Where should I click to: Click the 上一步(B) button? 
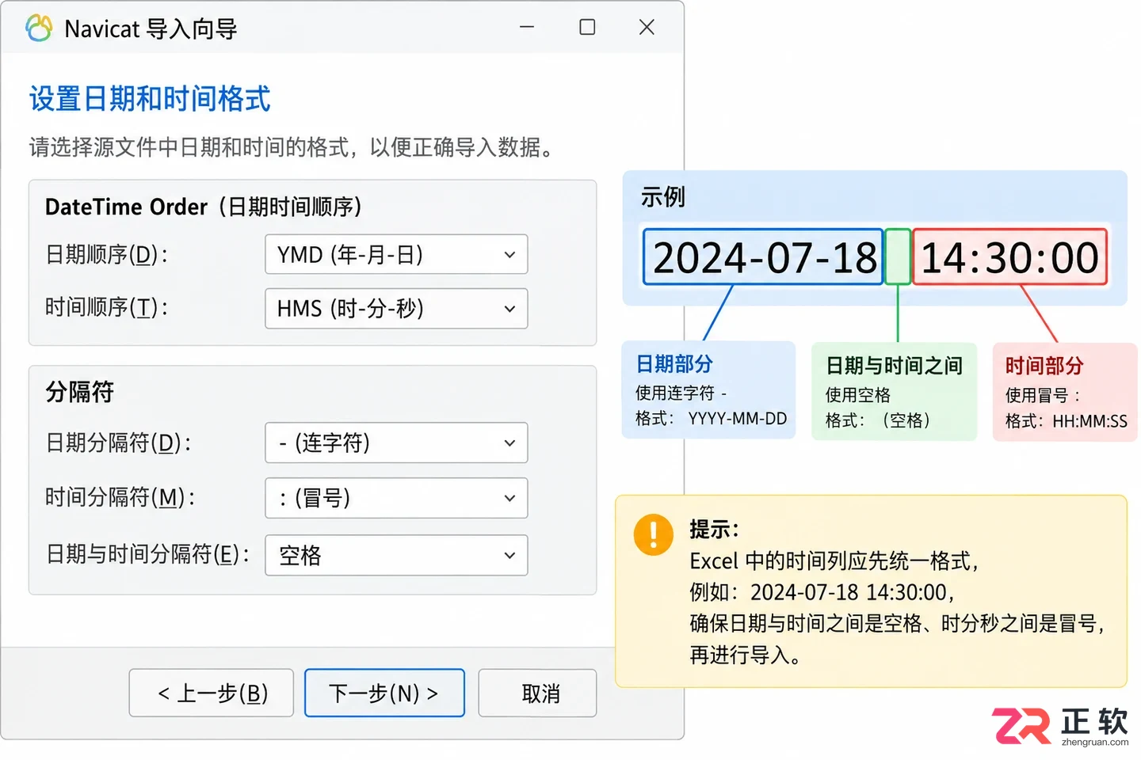click(212, 693)
